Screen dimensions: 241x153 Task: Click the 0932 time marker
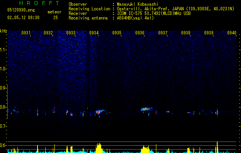pos(48,33)
